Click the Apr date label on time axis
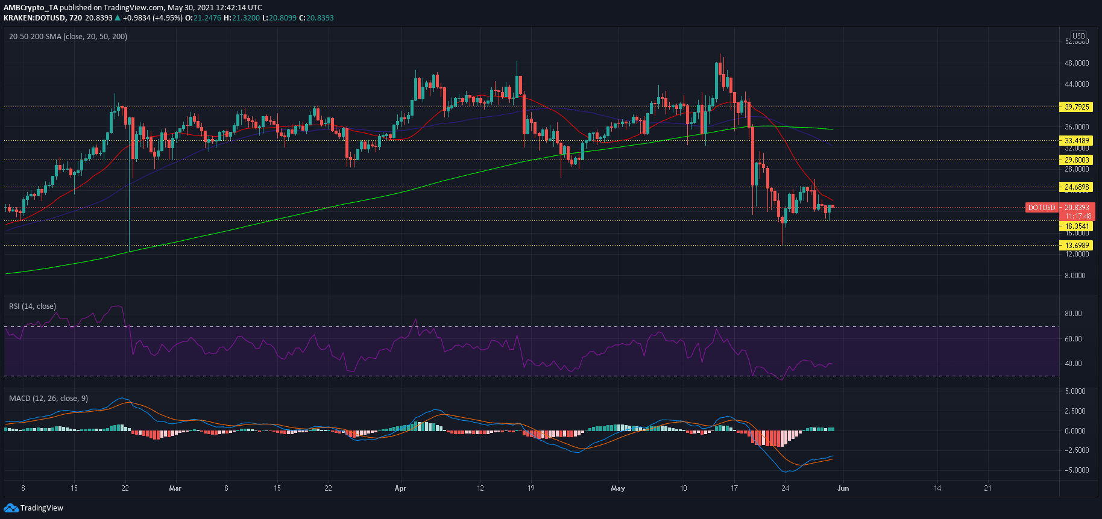 (400, 488)
